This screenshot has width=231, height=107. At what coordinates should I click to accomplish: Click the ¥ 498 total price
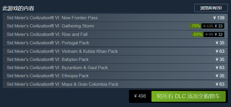click(140, 96)
